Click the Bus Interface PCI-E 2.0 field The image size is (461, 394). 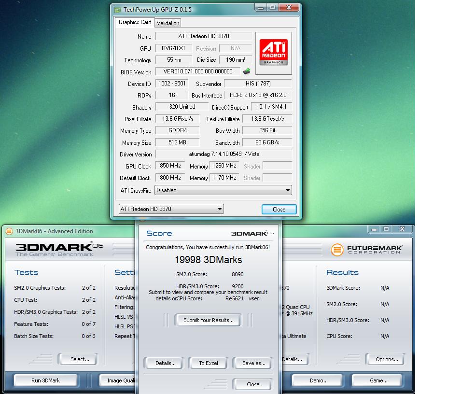(x=258, y=95)
